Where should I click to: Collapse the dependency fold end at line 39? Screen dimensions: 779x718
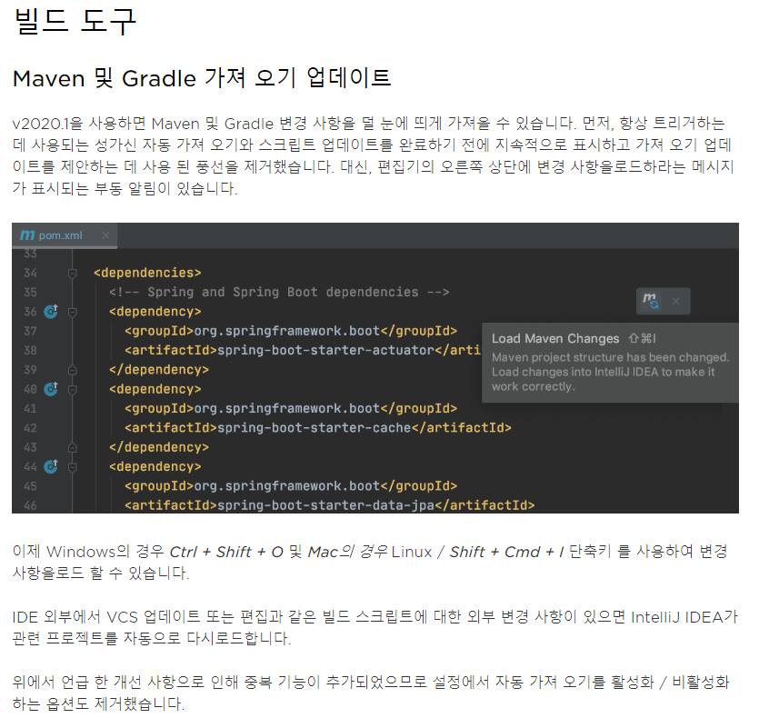click(73, 370)
